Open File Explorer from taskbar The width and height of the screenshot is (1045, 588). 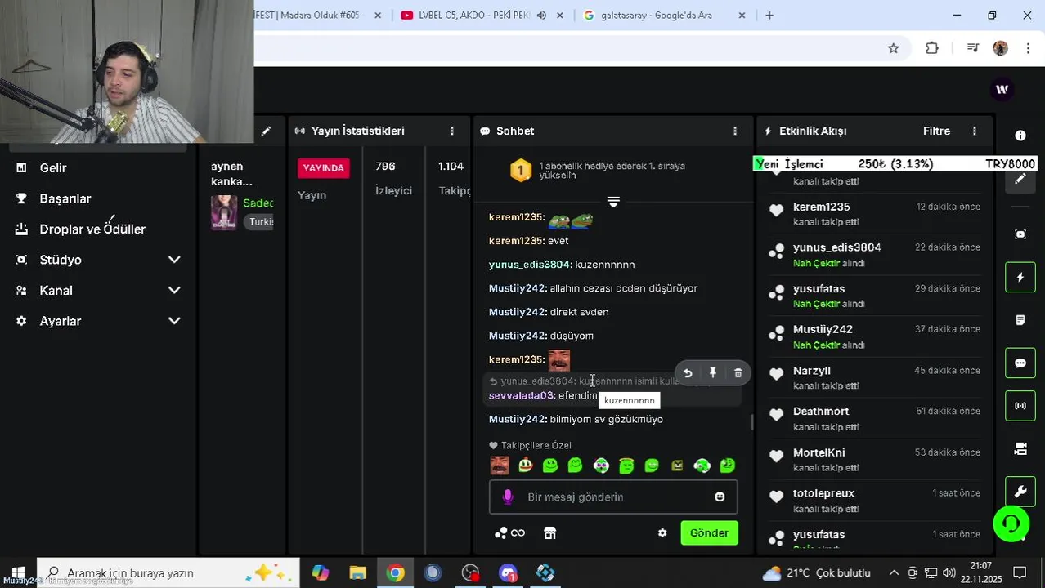(x=358, y=573)
